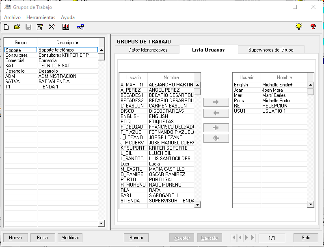
Task: Click the Buscar button
Action: coord(136,238)
